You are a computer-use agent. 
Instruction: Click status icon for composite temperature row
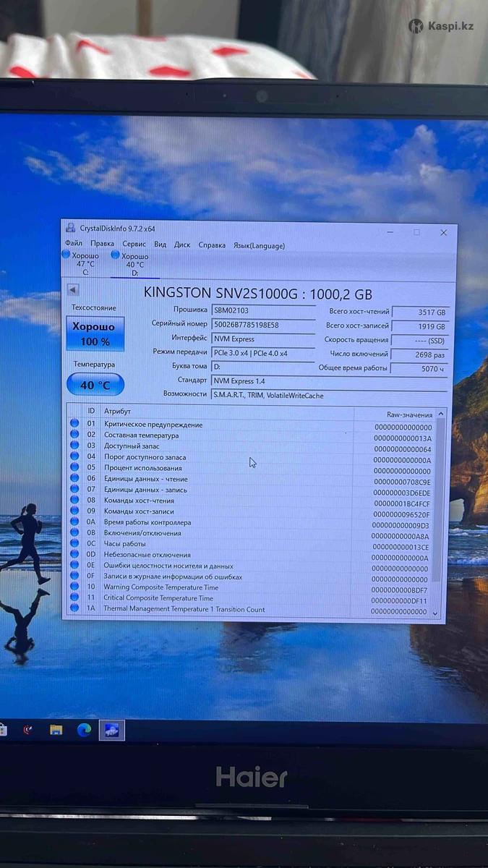[74, 435]
